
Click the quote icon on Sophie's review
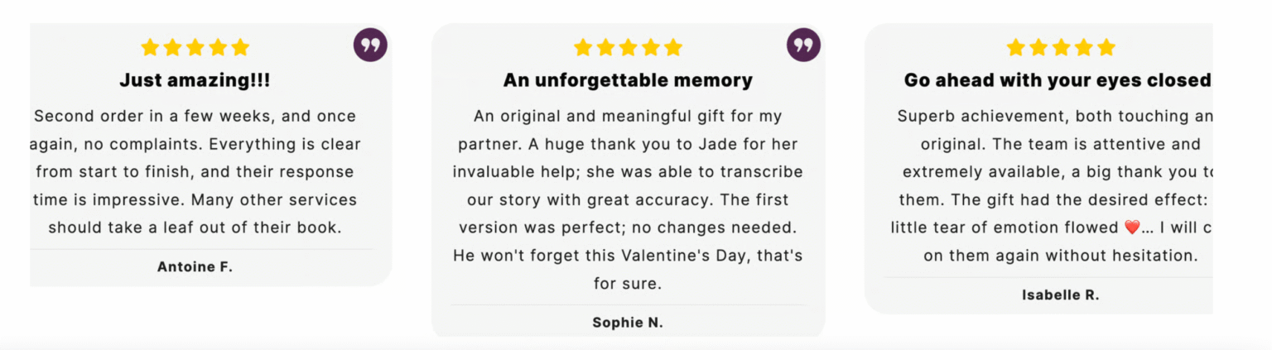803,45
